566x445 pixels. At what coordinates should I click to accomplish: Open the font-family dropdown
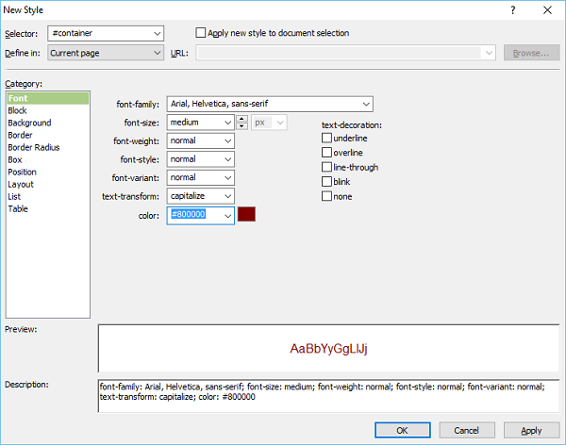(x=366, y=104)
